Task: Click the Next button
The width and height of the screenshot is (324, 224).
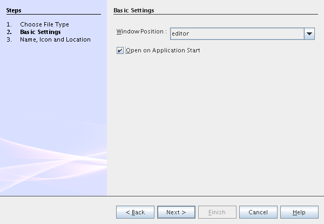Action: 176,212
